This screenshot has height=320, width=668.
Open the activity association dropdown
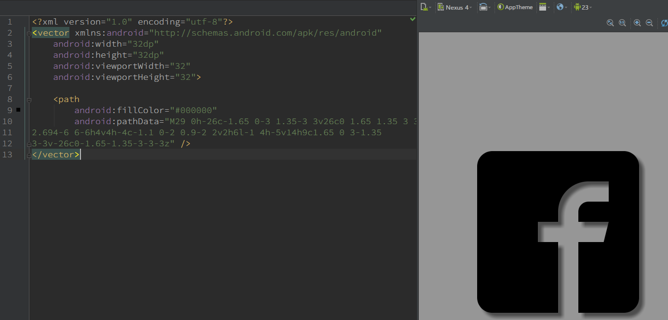545,7
